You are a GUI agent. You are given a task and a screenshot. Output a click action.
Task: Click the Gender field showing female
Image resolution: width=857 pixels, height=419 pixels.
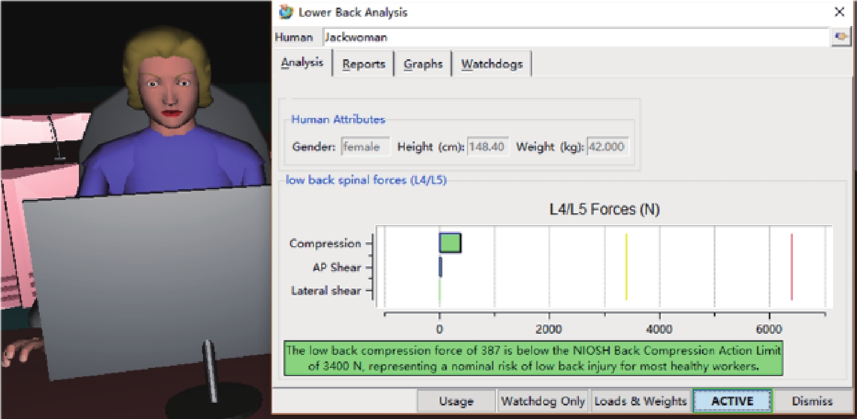pos(365,147)
